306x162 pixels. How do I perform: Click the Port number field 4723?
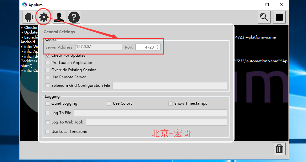click(x=145, y=47)
